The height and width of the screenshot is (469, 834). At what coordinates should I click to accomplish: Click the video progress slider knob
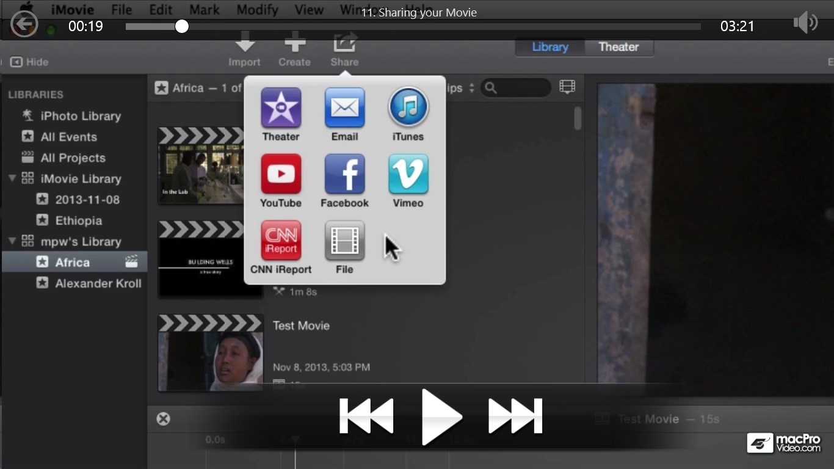[181, 26]
